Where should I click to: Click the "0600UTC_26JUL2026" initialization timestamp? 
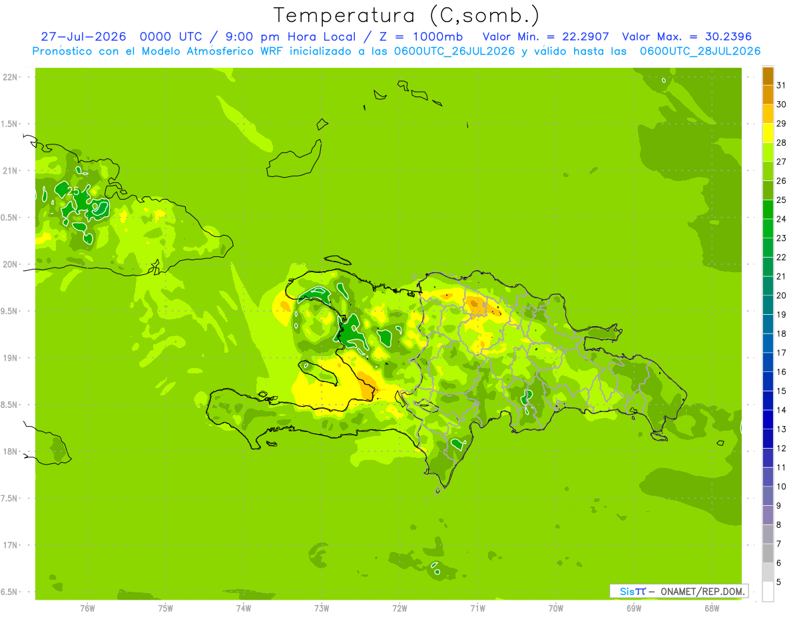(x=455, y=51)
